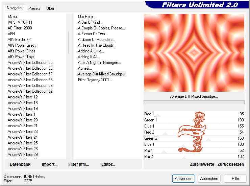Adjust the Mix 2 slider
The image size is (250, 186).
coord(194,157)
